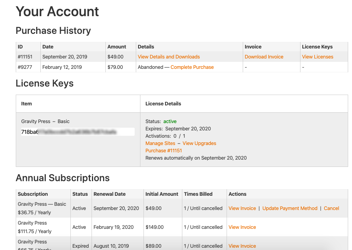Click date February 12, 2019
The height and width of the screenshot is (250, 352).
[62, 67]
